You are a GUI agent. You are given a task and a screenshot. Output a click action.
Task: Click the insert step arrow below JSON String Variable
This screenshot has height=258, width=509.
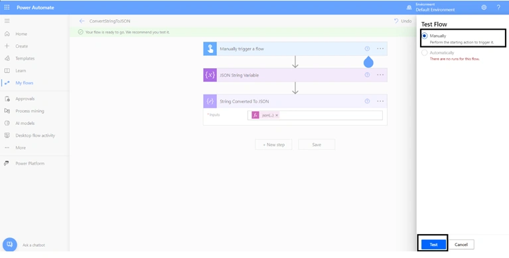(x=295, y=88)
